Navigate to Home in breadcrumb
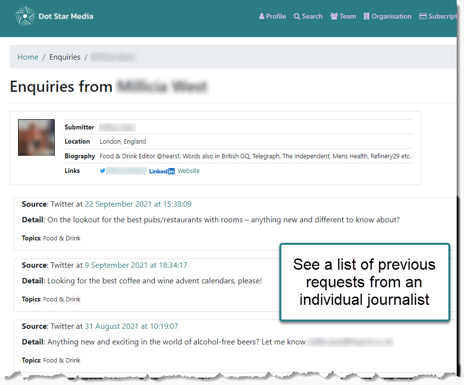Viewport: 464px width, 385px height. click(28, 57)
